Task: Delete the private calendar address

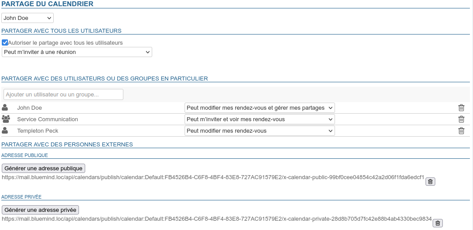Action: 438,223
